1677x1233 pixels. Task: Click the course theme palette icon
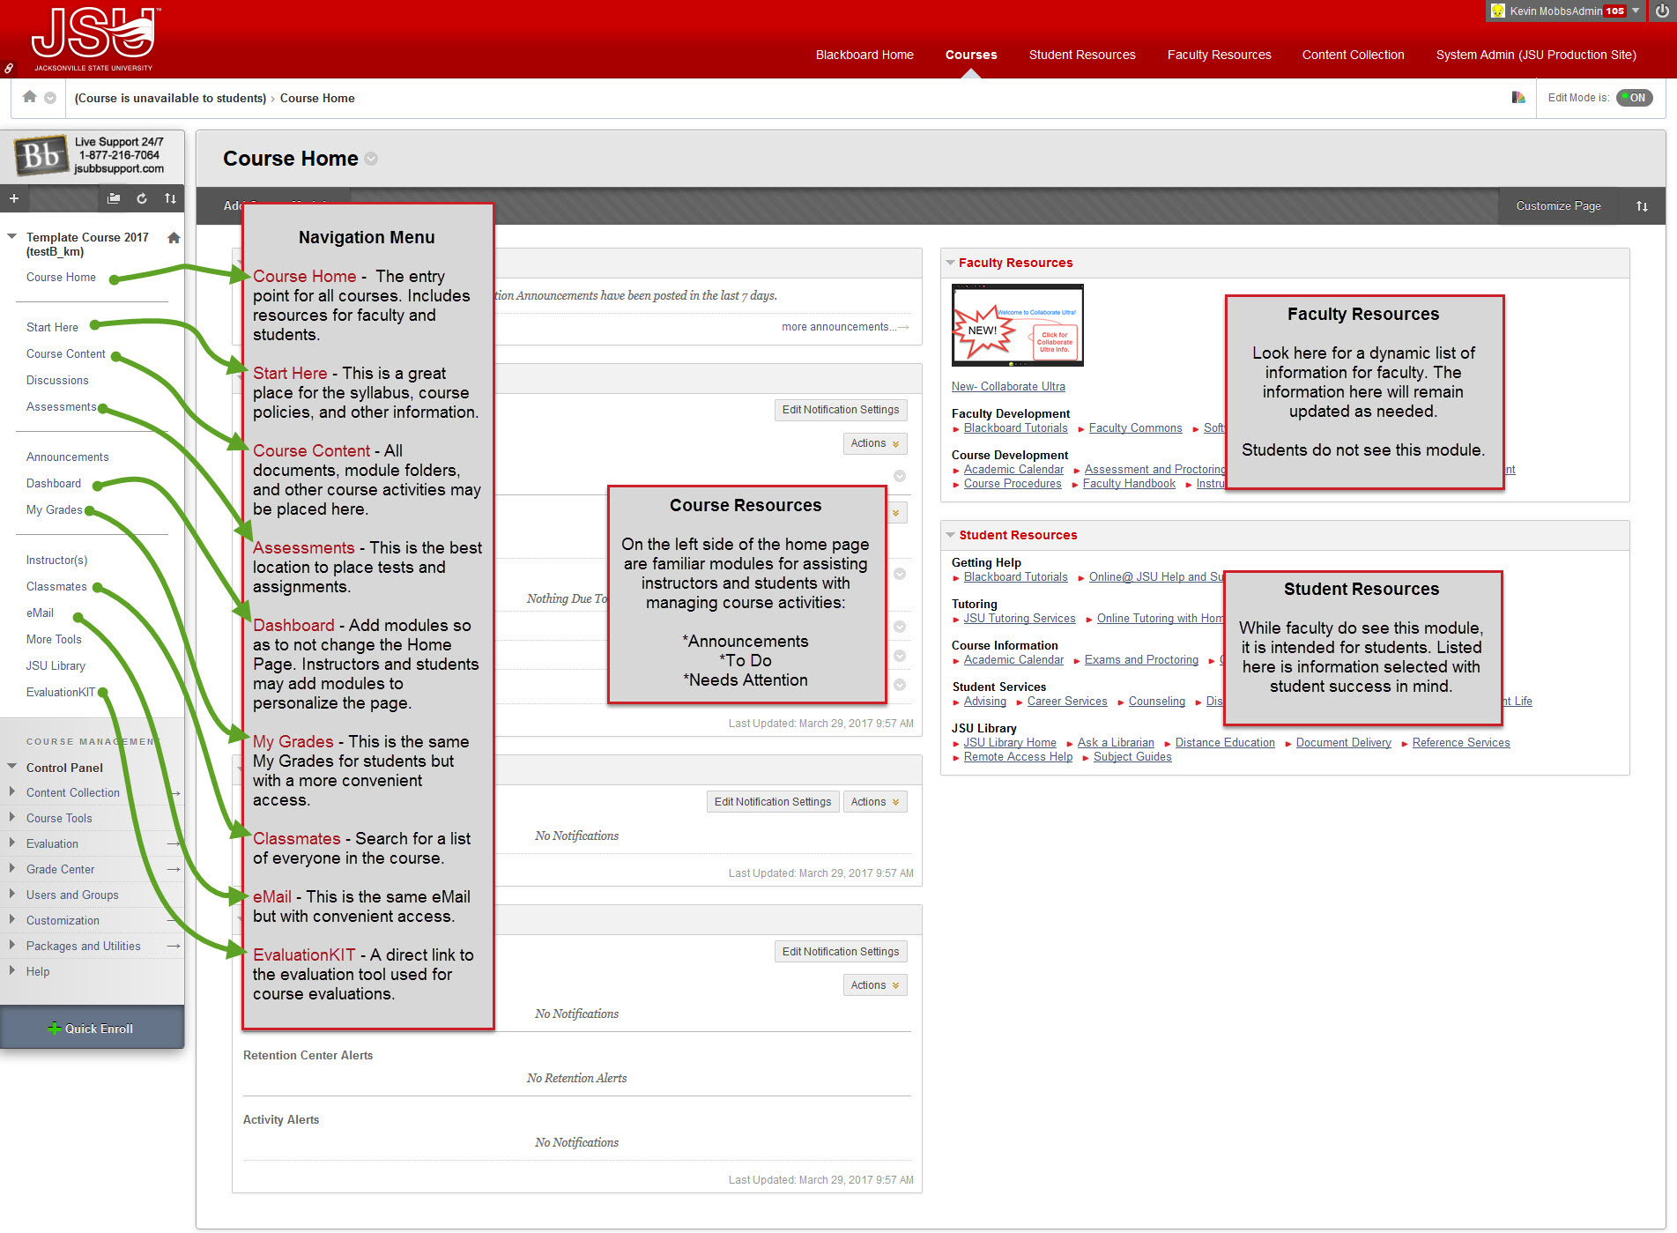tap(1518, 97)
